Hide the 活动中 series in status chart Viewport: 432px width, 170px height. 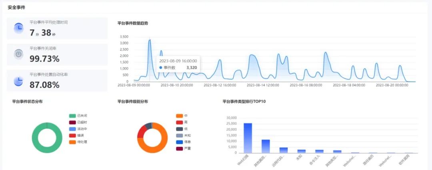coord(72,129)
